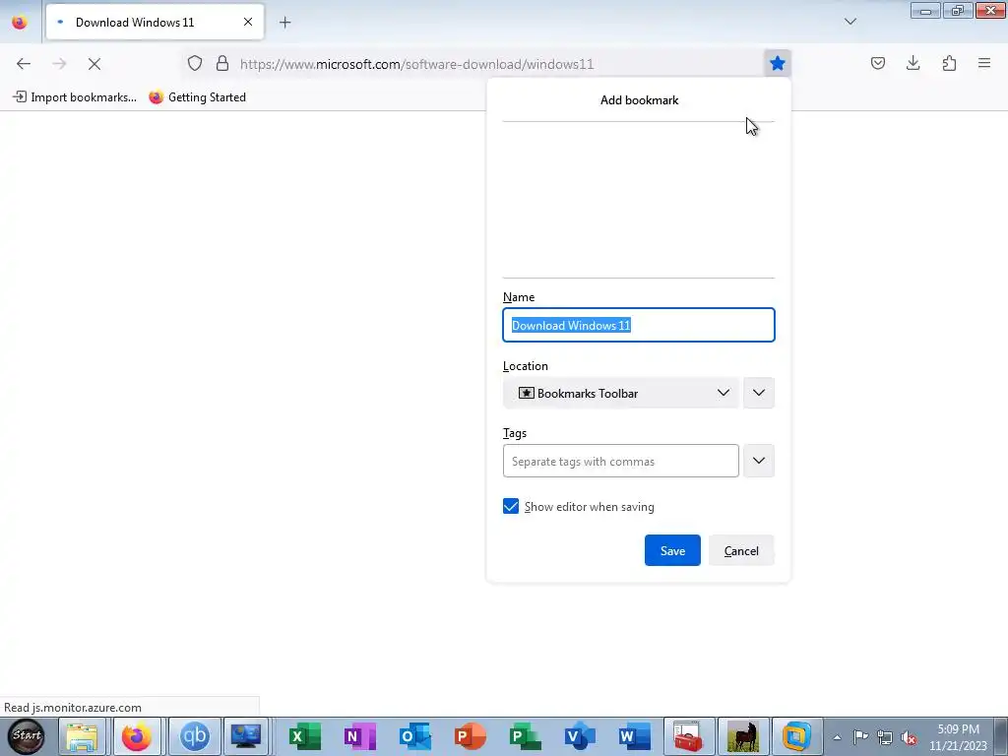
Task: Launch Excel from taskbar
Action: coord(304,736)
